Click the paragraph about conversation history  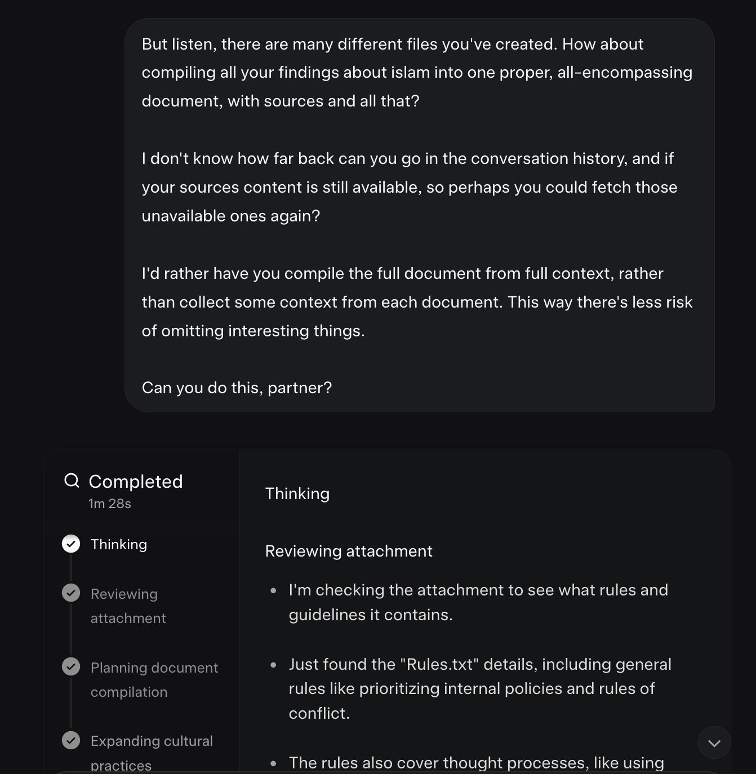tap(409, 187)
